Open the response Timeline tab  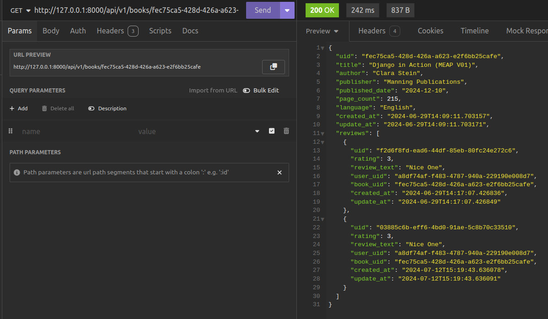(x=474, y=31)
